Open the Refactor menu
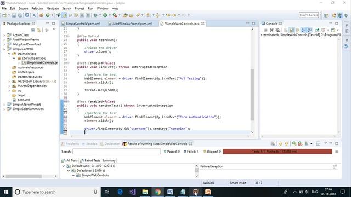 [x=37, y=8]
